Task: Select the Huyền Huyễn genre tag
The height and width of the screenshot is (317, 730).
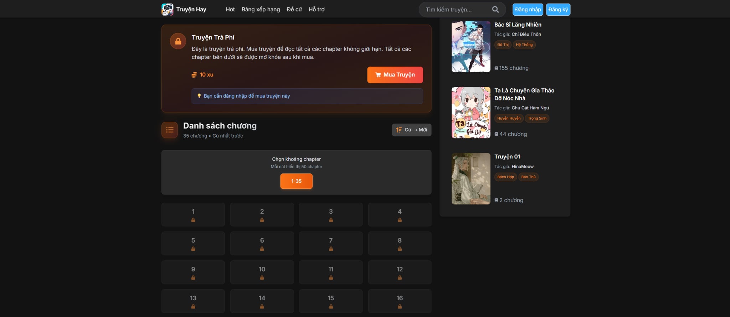Action: pos(509,118)
